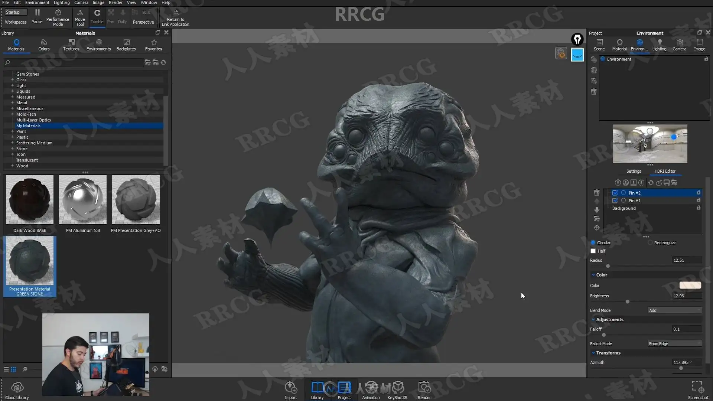Click the blue smile icon in viewport
The height and width of the screenshot is (401, 713).
coord(577,55)
